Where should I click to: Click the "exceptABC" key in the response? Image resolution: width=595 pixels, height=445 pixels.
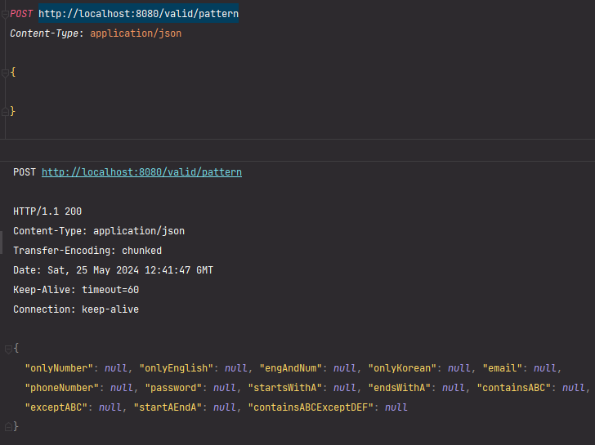tap(56, 407)
